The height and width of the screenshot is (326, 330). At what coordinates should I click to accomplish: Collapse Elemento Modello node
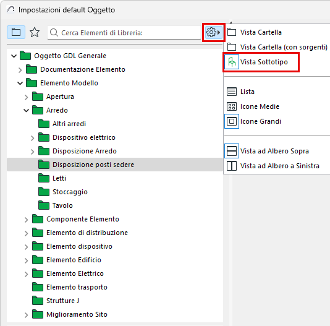point(20,84)
